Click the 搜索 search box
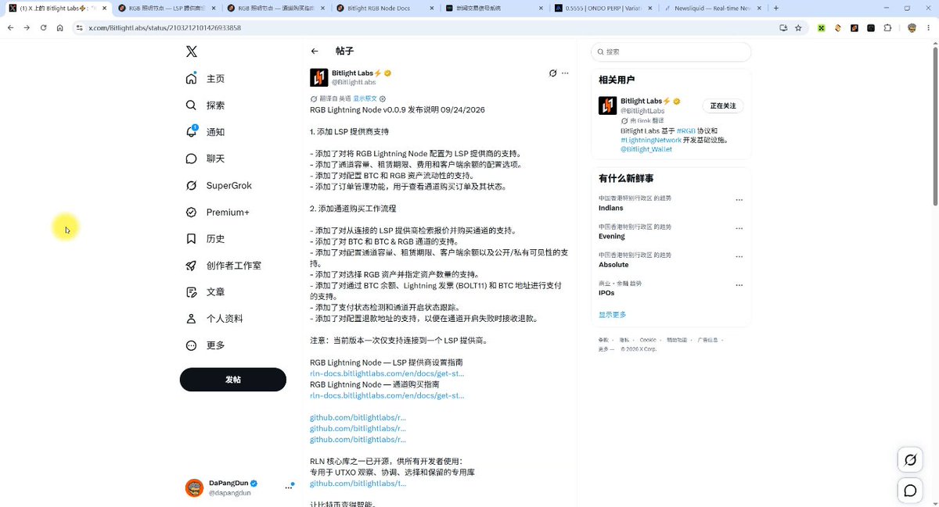The image size is (939, 507). 671,52
